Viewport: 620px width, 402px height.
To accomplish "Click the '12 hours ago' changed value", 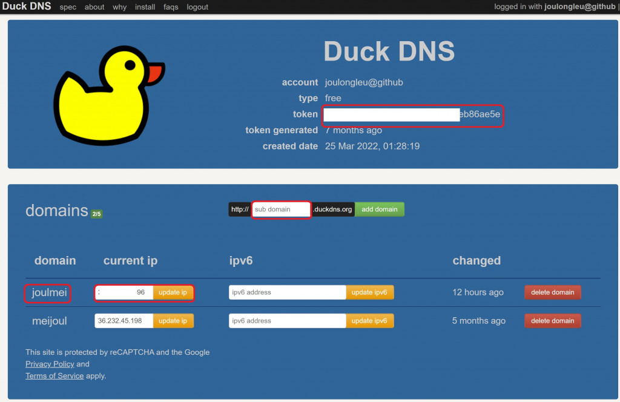I will click(478, 292).
